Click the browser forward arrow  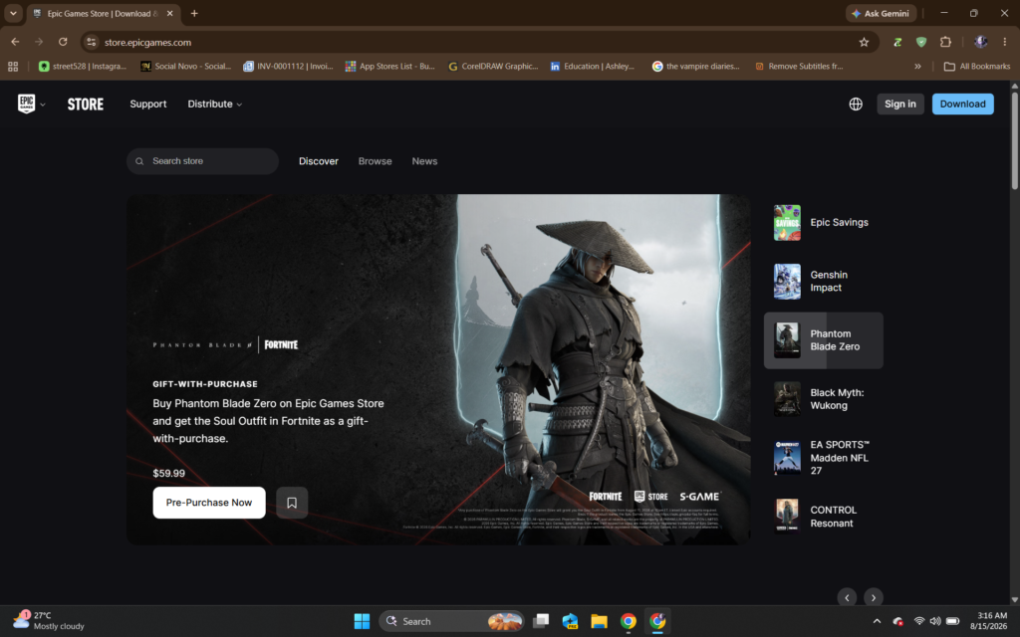click(x=39, y=42)
